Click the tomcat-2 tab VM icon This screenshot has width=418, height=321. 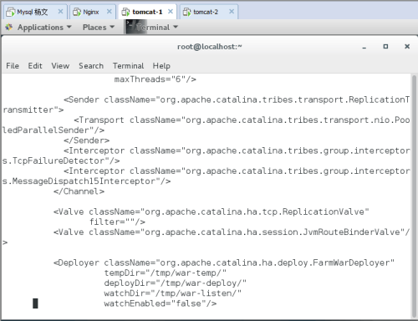186,12
